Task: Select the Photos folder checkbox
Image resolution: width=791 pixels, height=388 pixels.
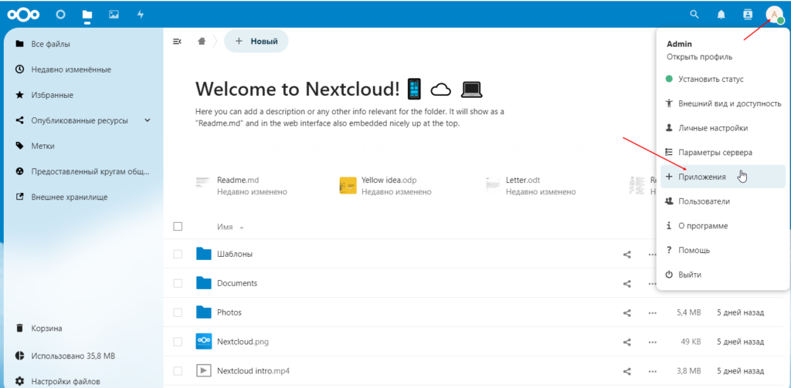Action: (178, 312)
